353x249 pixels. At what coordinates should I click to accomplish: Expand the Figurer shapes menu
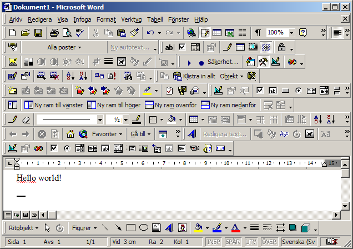(x=84, y=228)
